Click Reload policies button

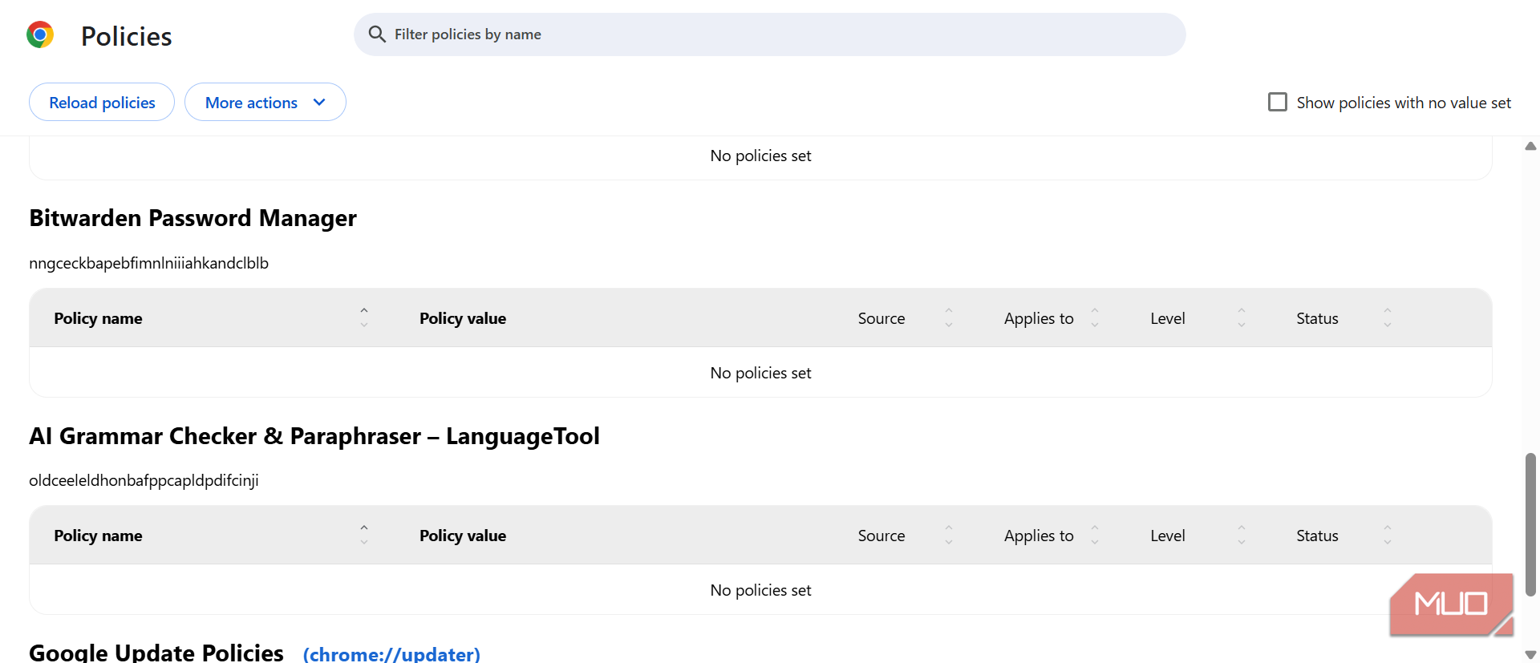tap(102, 103)
